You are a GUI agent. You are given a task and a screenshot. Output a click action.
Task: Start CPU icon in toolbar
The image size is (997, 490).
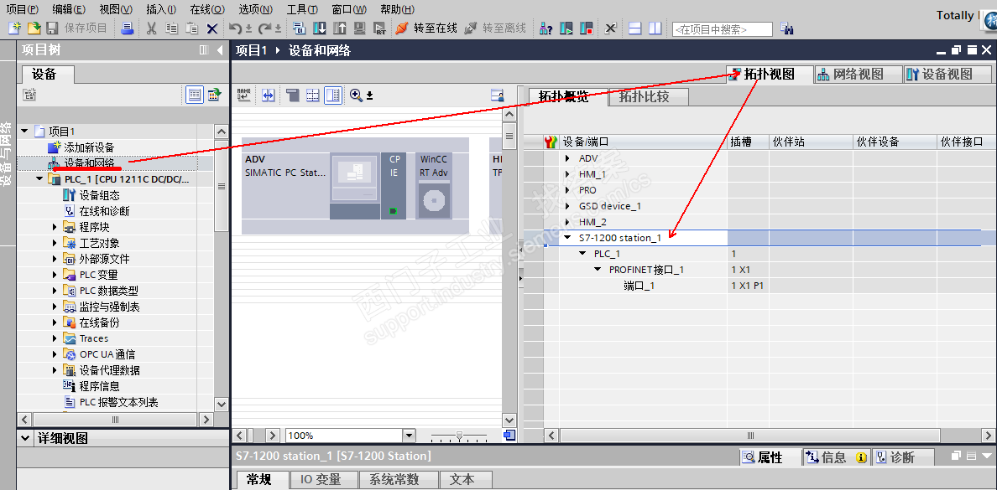click(566, 28)
